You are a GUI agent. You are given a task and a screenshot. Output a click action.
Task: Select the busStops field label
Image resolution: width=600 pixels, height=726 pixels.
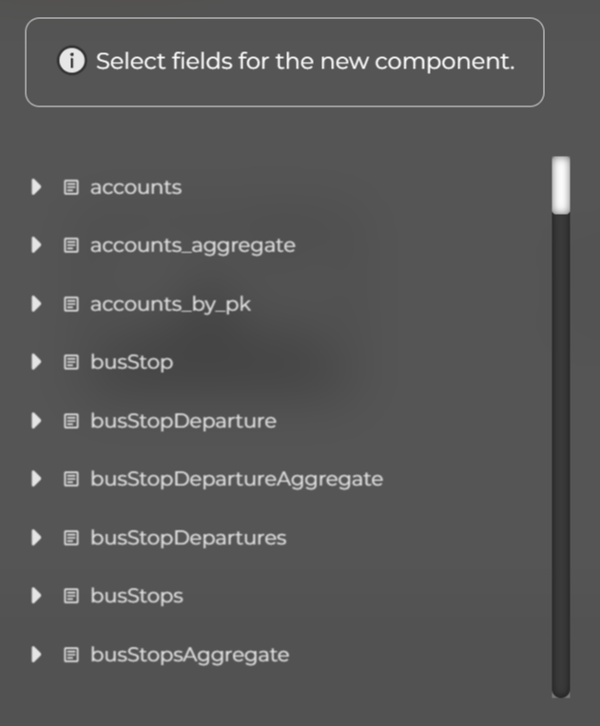[x=136, y=596]
